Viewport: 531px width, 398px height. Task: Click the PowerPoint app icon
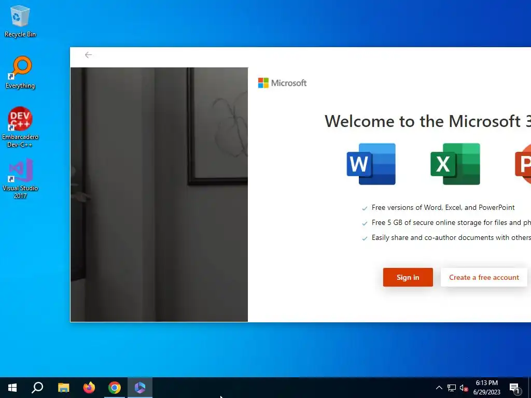tap(523, 164)
